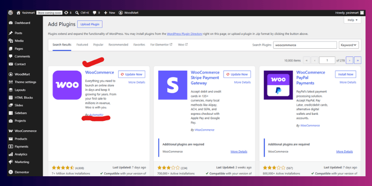This screenshot has height=186, width=372.
Task: Switch to the Search Results tab
Action: [x=62, y=45]
